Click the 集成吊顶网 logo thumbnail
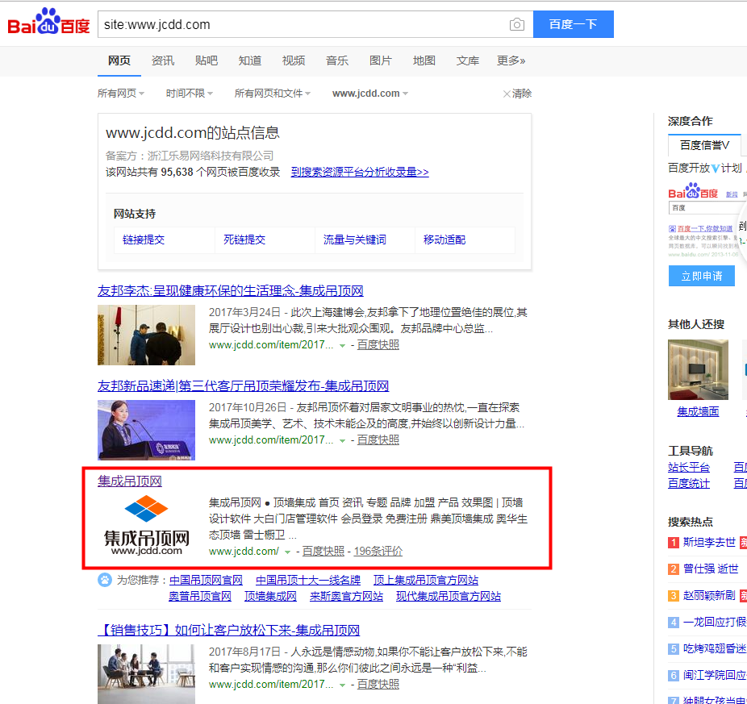747x704 pixels. click(x=146, y=526)
